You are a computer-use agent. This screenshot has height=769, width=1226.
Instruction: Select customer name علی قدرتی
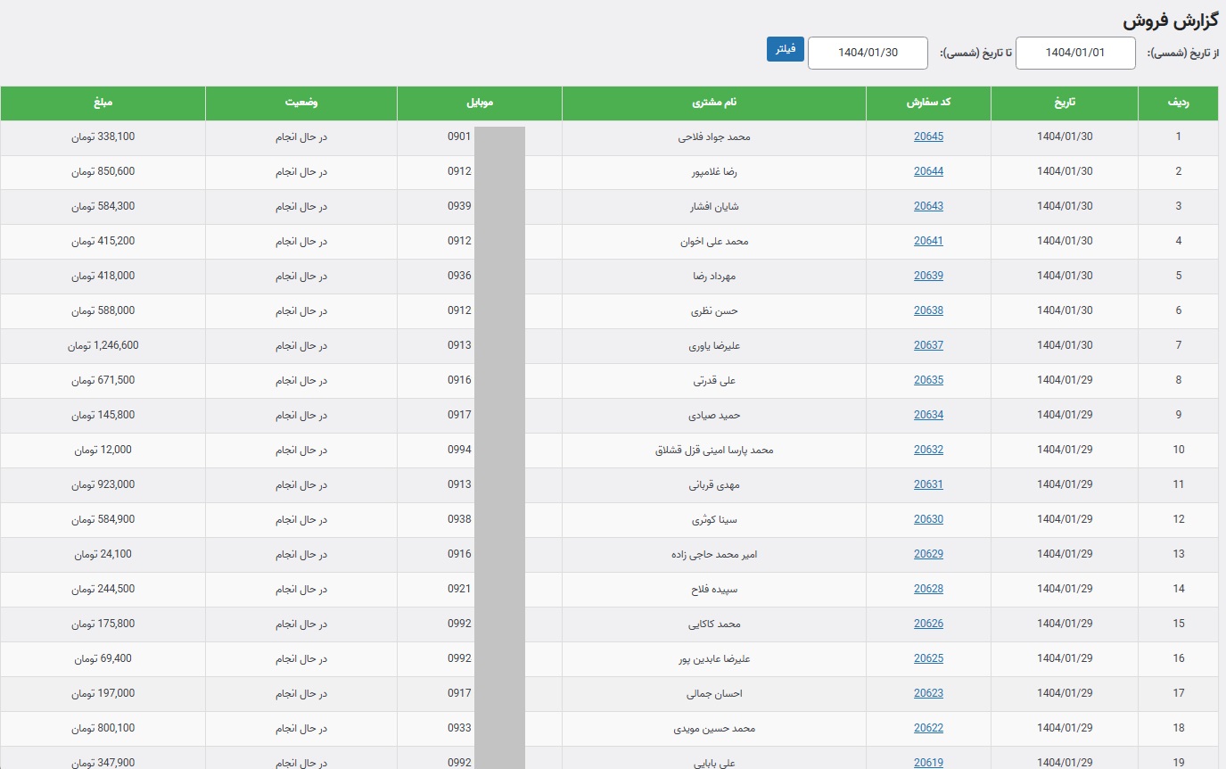(714, 381)
